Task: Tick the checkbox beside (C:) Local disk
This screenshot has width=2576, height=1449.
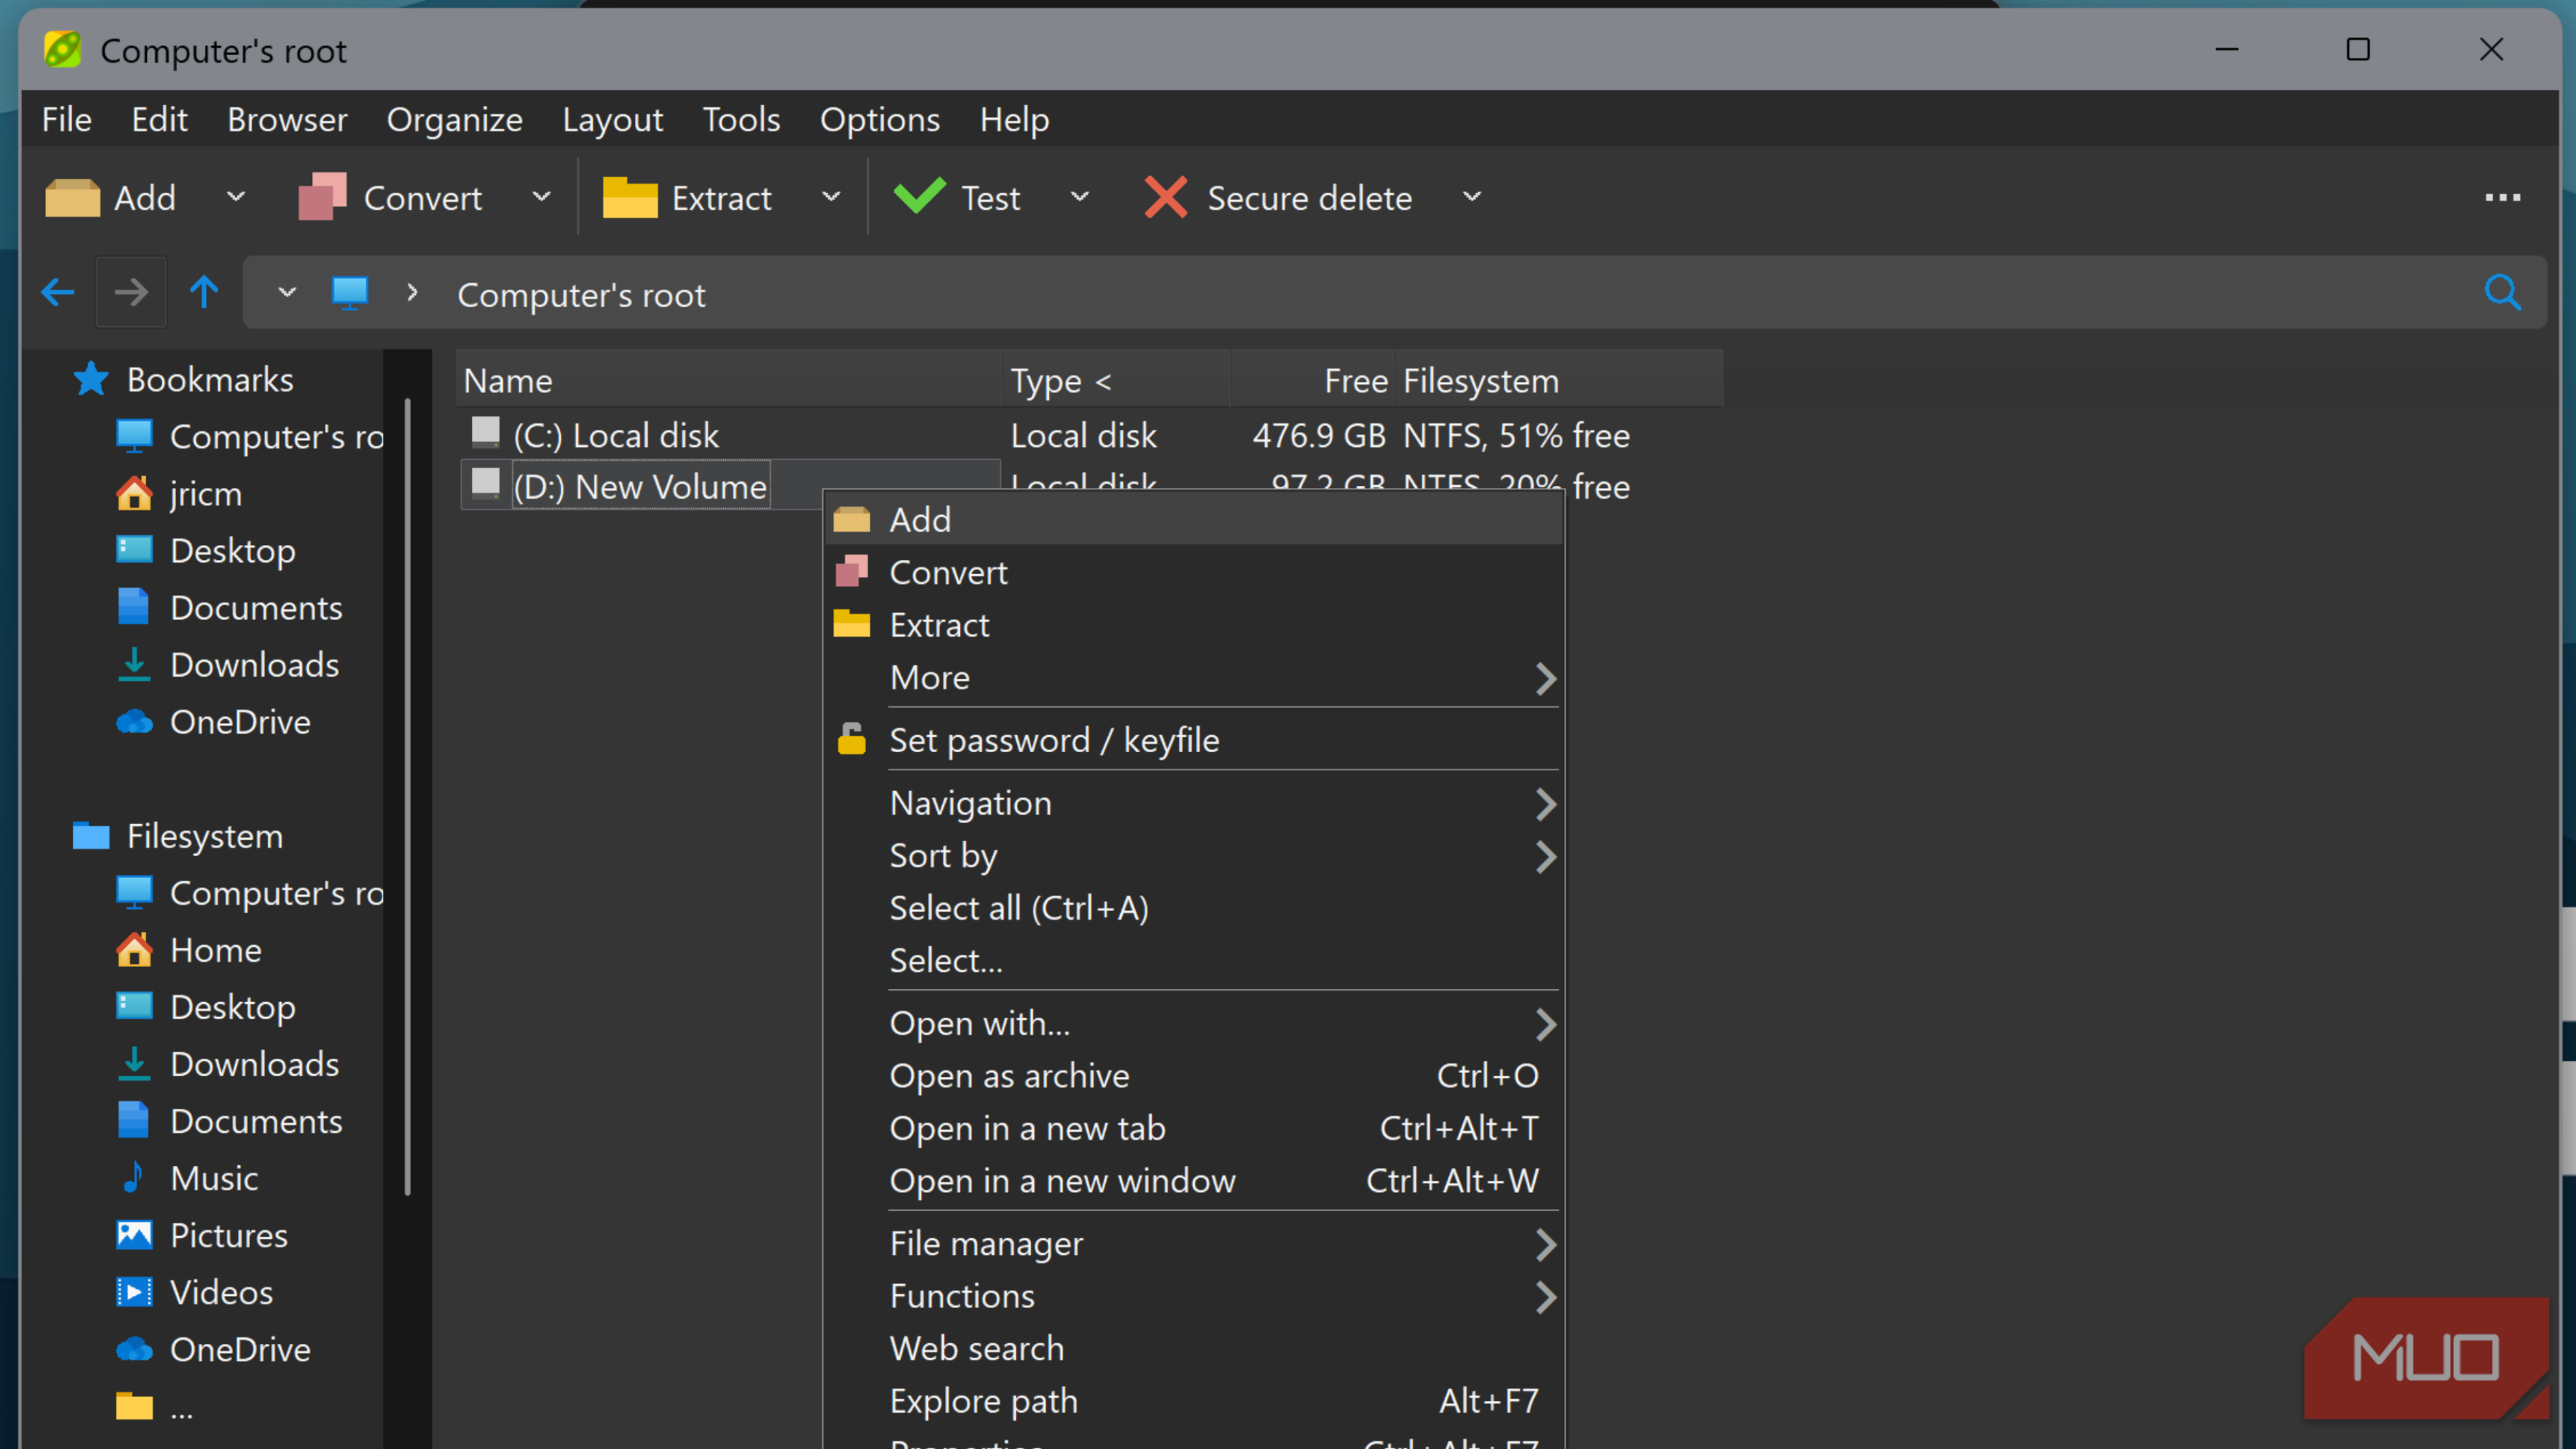Action: coord(486,432)
